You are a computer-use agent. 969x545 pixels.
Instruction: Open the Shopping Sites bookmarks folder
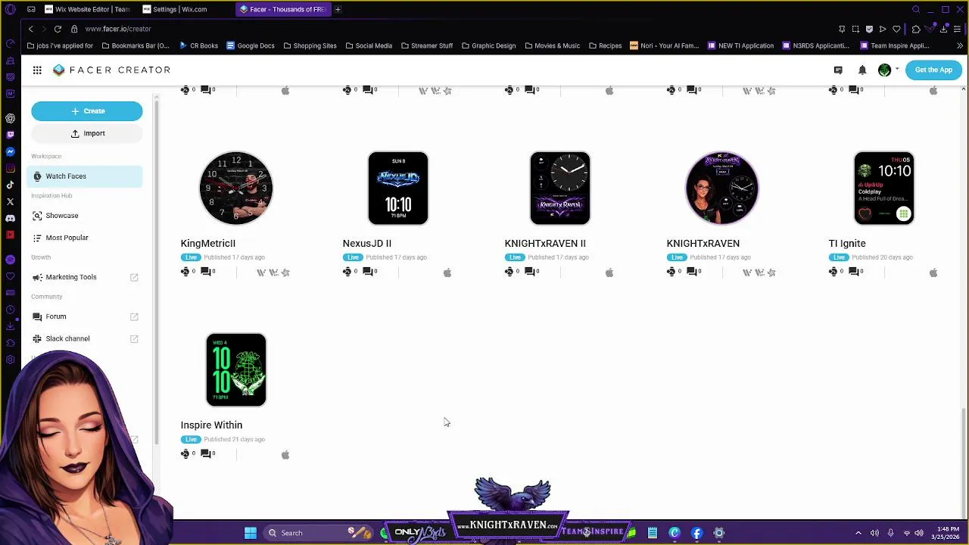point(310,45)
